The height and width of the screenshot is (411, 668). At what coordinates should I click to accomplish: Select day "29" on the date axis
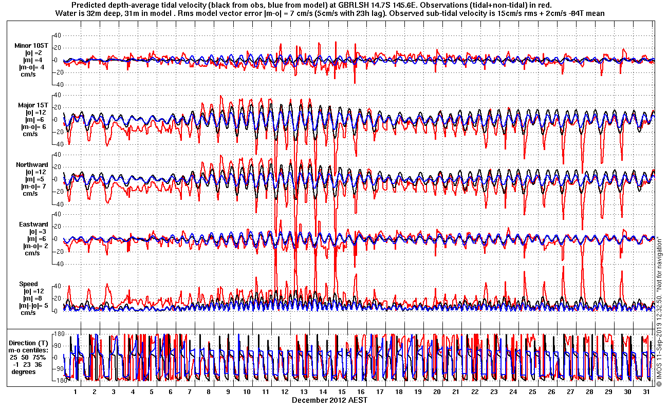coord(608,391)
